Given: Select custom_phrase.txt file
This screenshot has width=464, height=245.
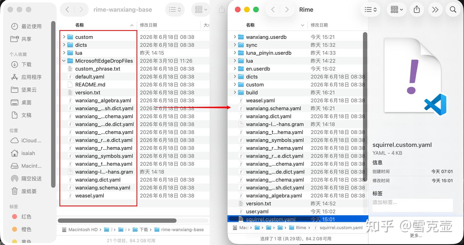Looking at the screenshot, I should coord(98,69).
